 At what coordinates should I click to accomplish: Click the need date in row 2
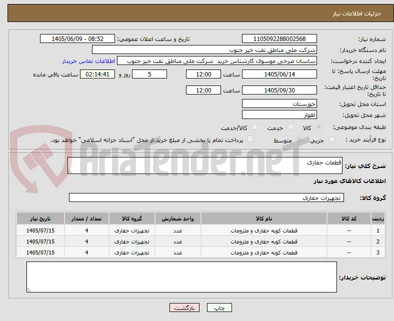tap(40, 241)
